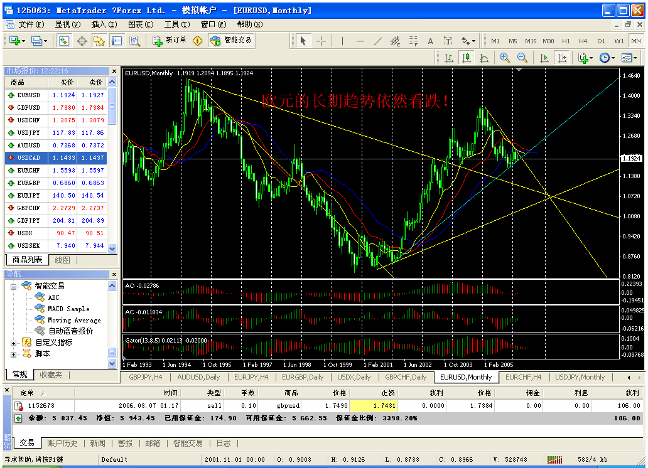Switch to H4 timeframe

point(583,41)
